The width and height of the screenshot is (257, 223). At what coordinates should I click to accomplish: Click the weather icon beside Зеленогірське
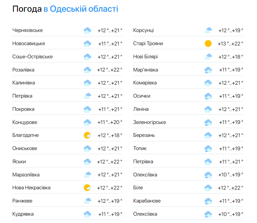tap(208, 122)
